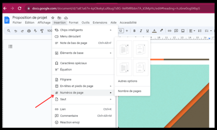Open the text alignment dropdown
217x130 pixels.
click(192, 31)
